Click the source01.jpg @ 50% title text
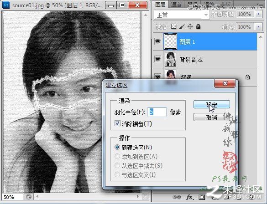 click(57, 5)
